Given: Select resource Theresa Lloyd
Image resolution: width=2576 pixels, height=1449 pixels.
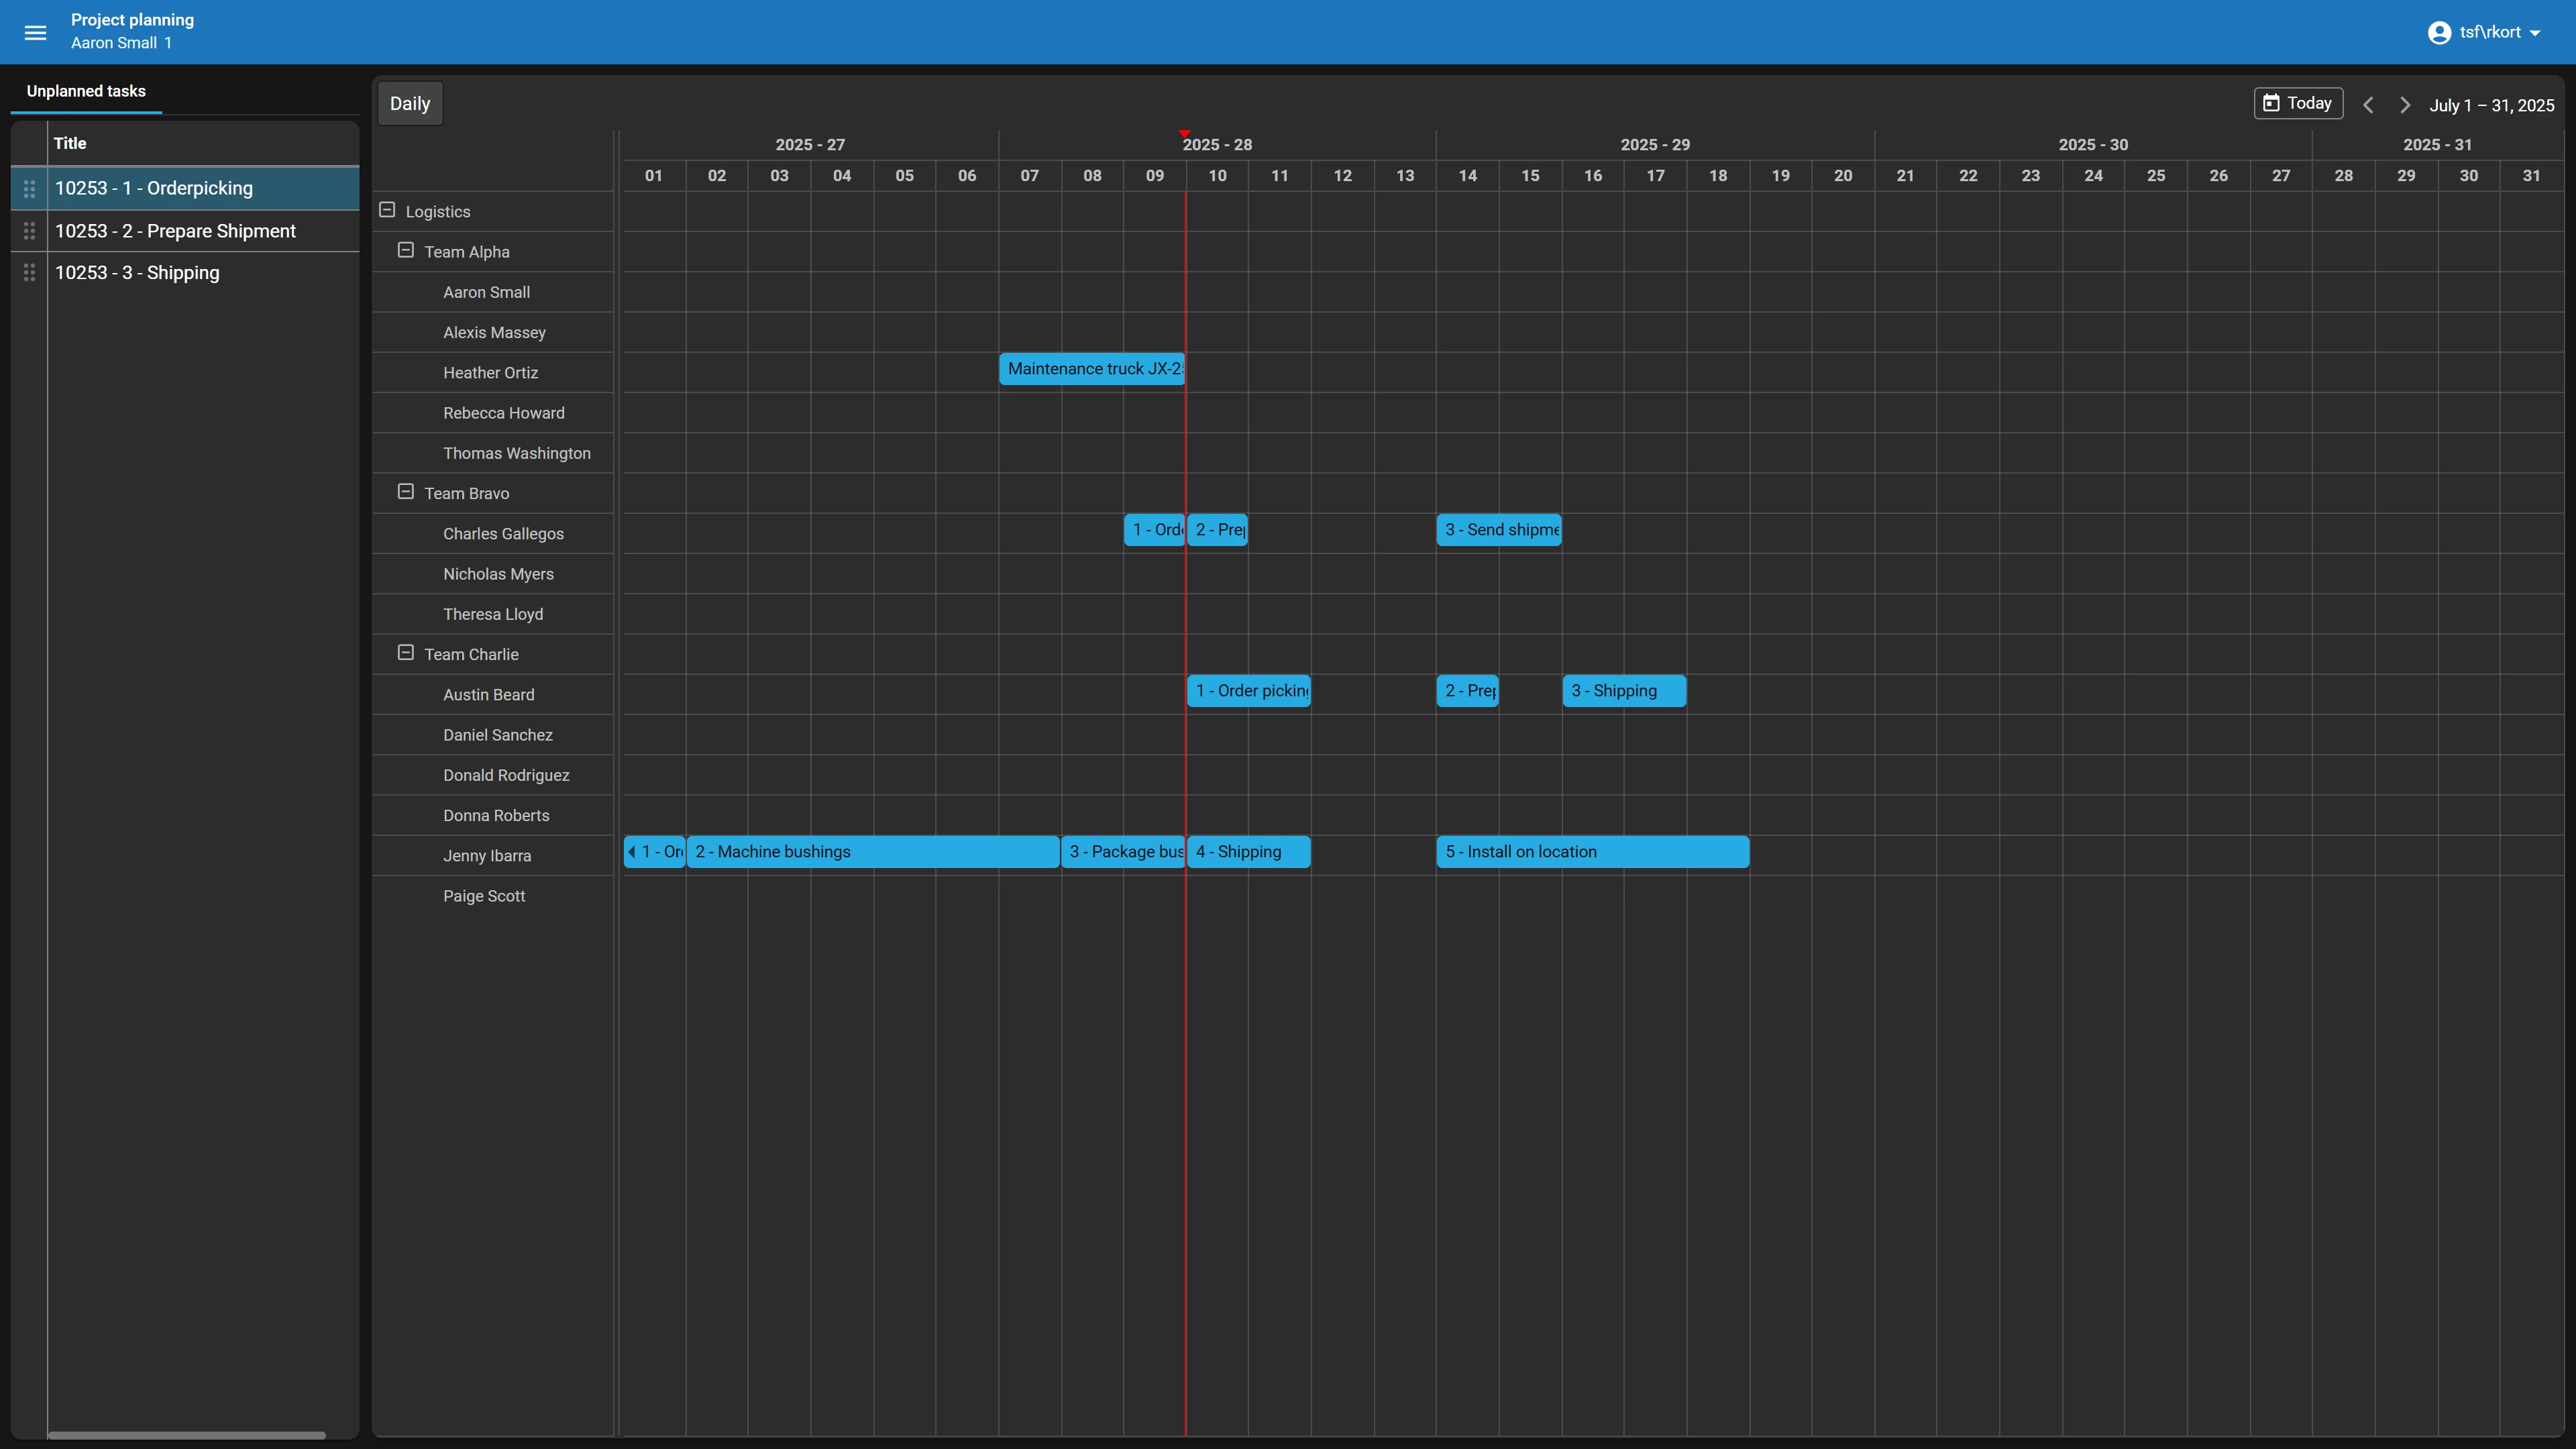Looking at the screenshot, I should click(493, 614).
